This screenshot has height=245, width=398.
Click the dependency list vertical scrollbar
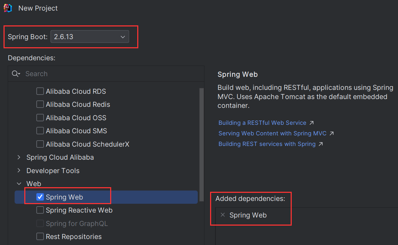point(202,145)
